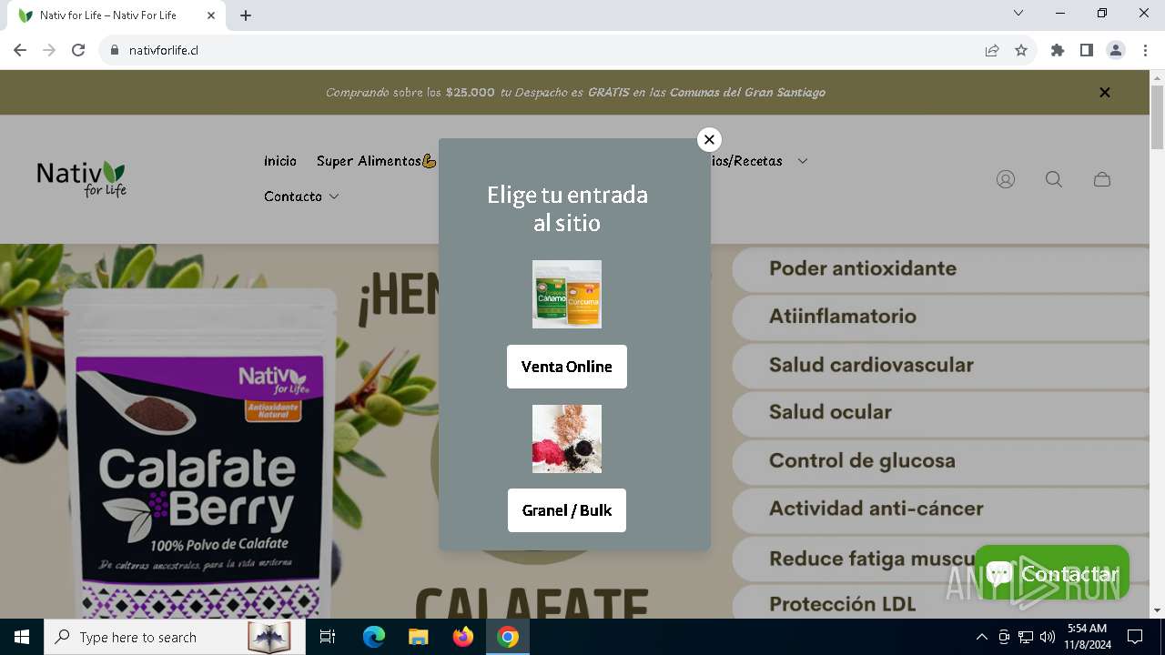This screenshot has width=1165, height=655.
Task: Bookmark this tab with the star
Action: click(x=1021, y=50)
